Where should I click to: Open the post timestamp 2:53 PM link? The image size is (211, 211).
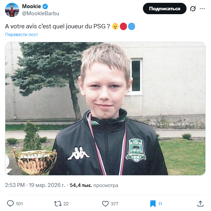(35, 185)
